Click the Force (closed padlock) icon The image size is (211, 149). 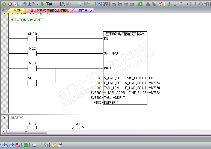click(x=148, y=4)
